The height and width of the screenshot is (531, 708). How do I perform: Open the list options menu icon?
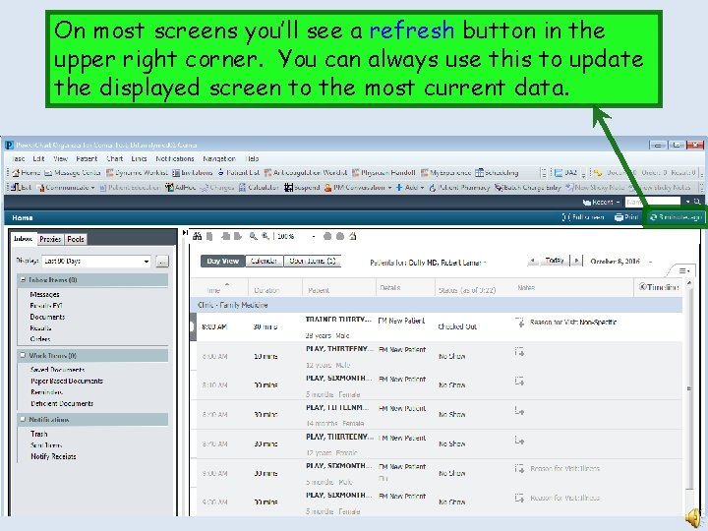(683, 271)
